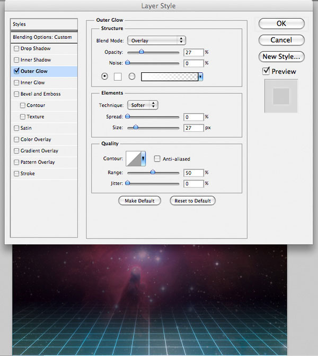Select the Drop Shadow style row
The width and height of the screenshot is (318, 356).
[44, 48]
